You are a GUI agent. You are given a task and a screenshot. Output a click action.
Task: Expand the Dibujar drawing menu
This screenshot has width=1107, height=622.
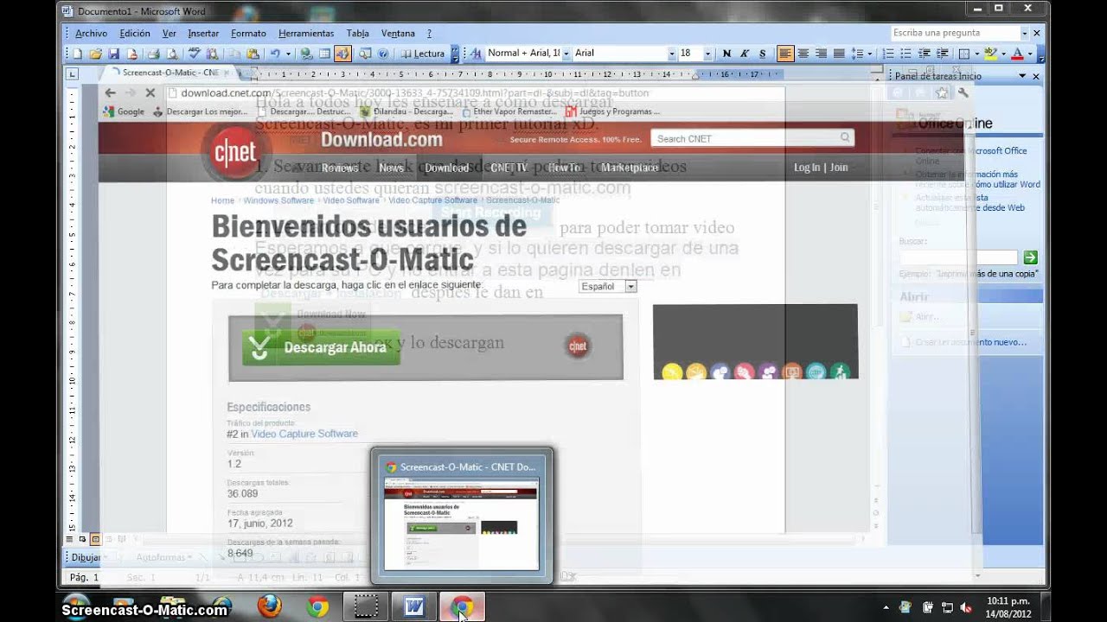[86, 557]
